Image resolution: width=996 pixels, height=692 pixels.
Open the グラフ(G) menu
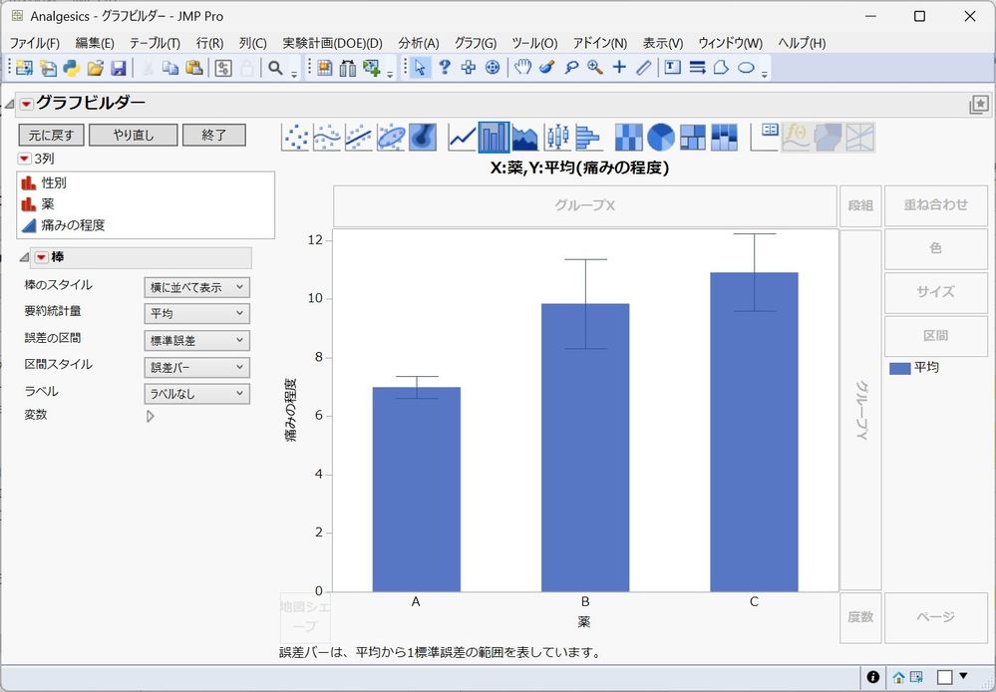pyautogui.click(x=476, y=43)
